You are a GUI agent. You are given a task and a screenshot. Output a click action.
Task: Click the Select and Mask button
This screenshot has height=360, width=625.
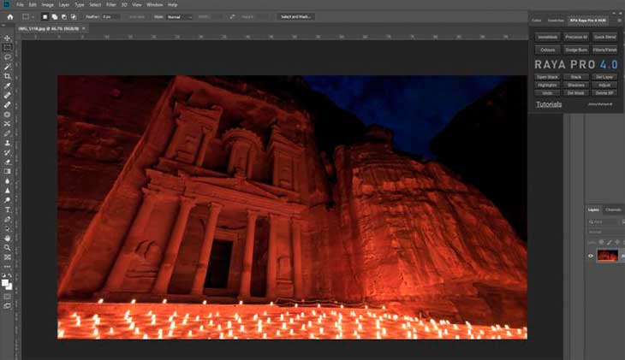pyautogui.click(x=295, y=17)
